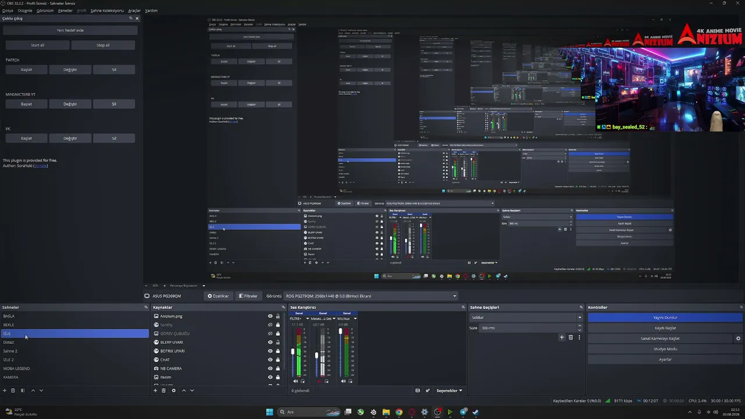
Task: Open the Paneller menu
Action: [x=65, y=10]
